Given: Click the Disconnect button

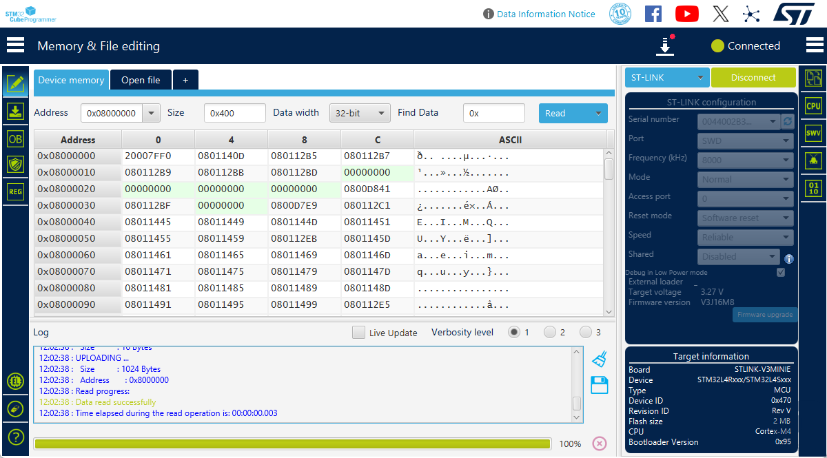Looking at the screenshot, I should (x=753, y=78).
